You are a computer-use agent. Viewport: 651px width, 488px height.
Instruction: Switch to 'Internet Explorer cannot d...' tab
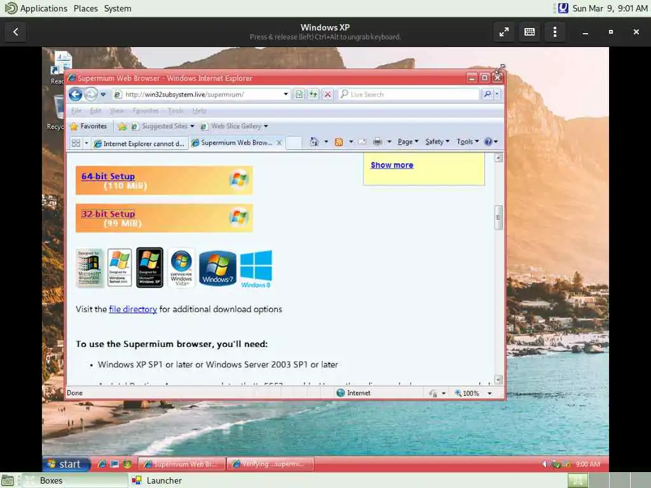click(139, 144)
